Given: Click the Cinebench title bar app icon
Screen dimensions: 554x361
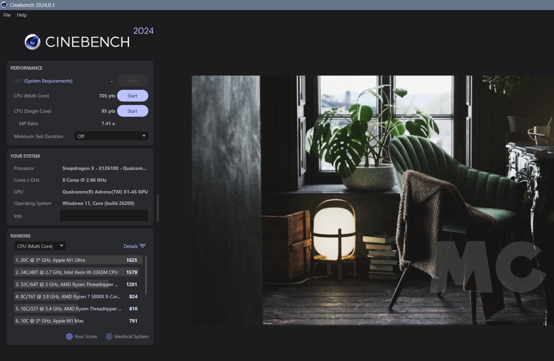Looking at the screenshot, I should coord(4,5).
